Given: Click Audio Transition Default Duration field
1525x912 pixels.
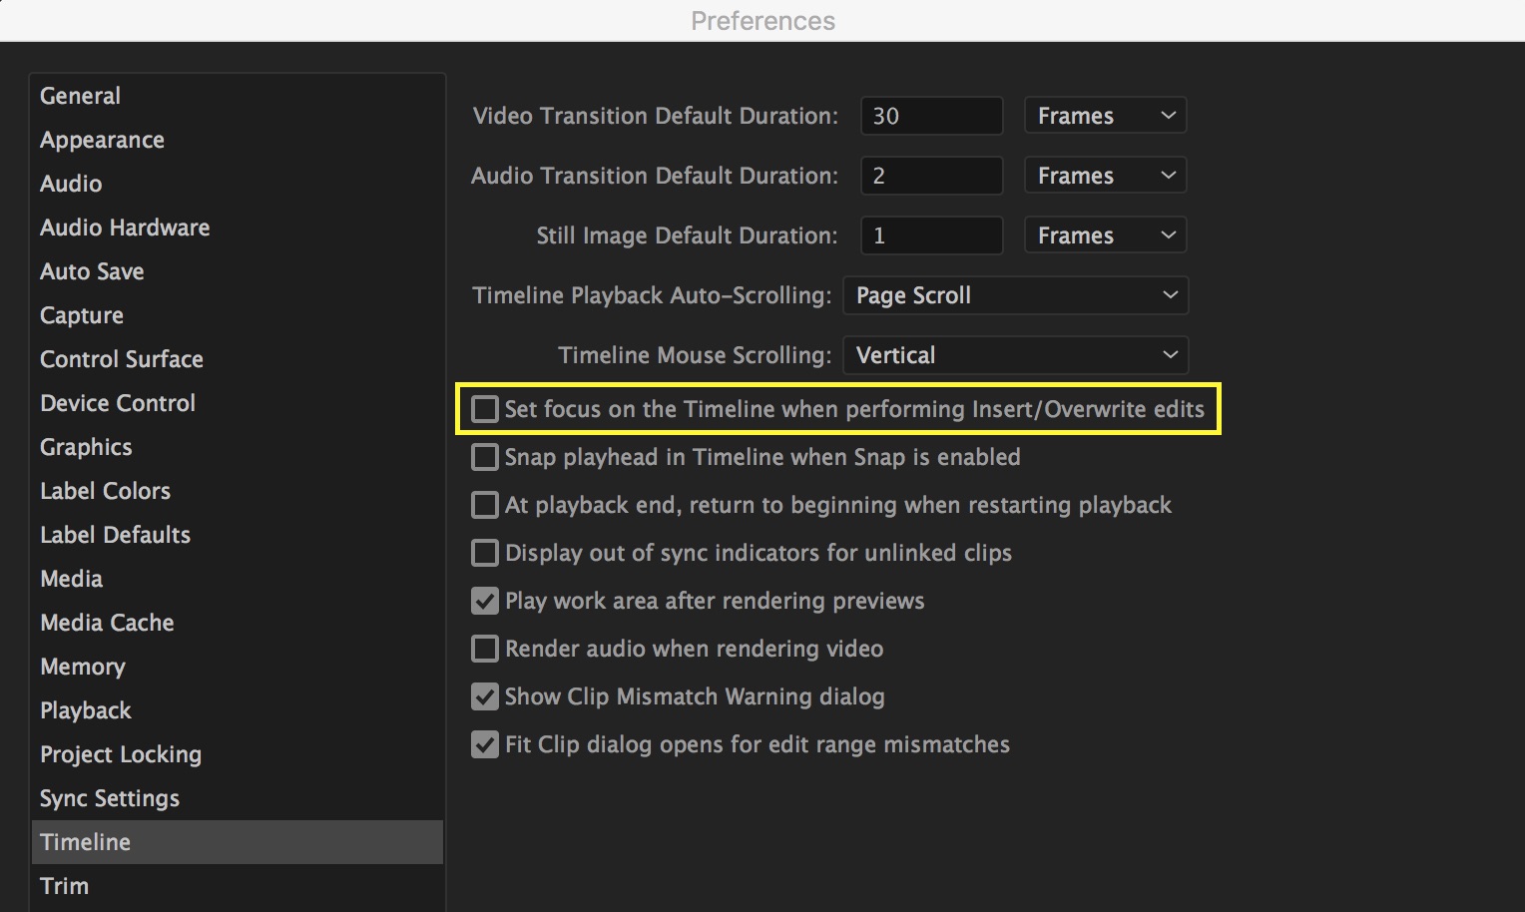Looking at the screenshot, I should coord(932,176).
